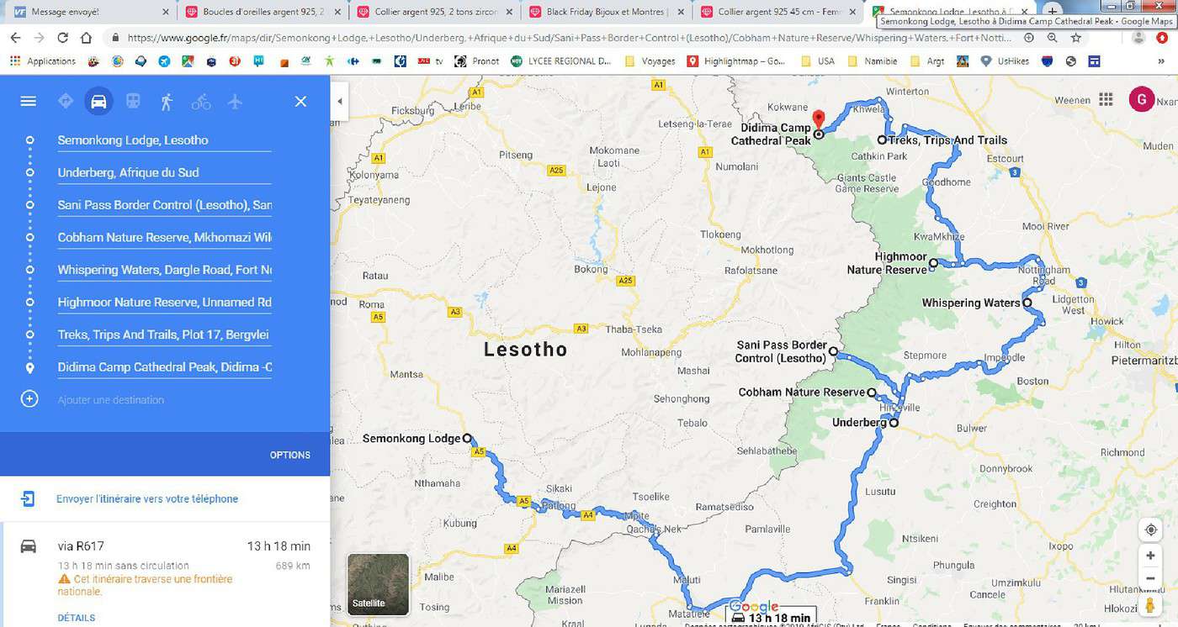The image size is (1178, 627).
Task: Open Chrome's zoom magnifier icon
Action: tap(1053, 38)
